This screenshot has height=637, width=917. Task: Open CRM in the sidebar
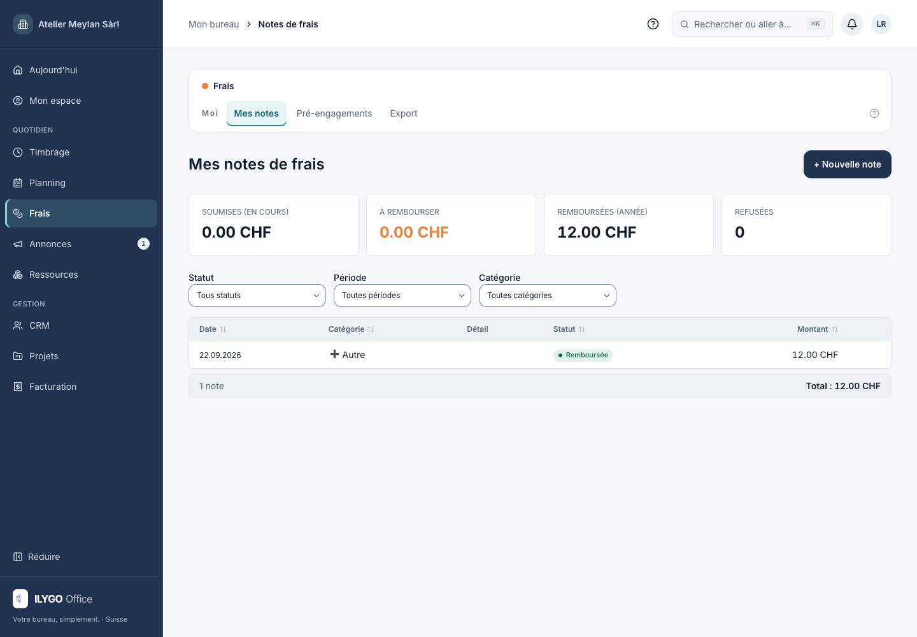tap(82, 326)
